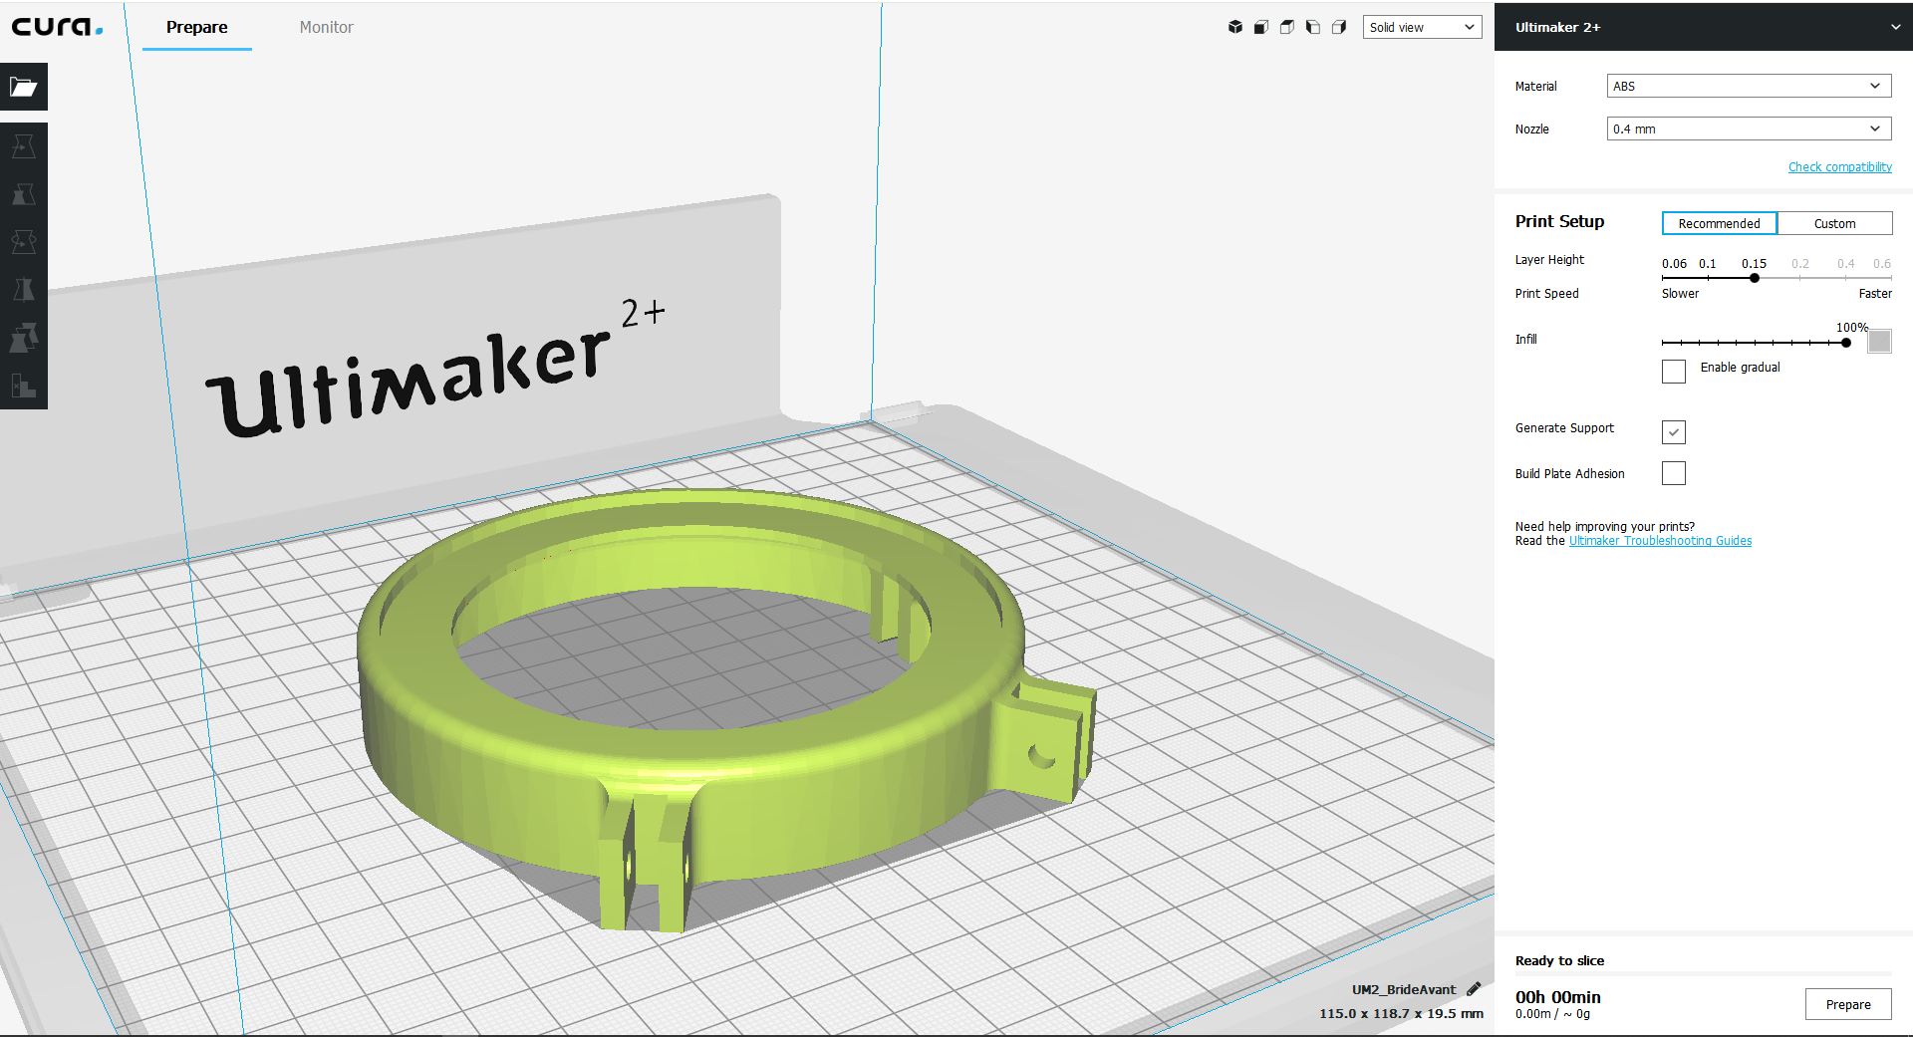
Task: Switch camera to right side view icon
Action: pos(1339,27)
